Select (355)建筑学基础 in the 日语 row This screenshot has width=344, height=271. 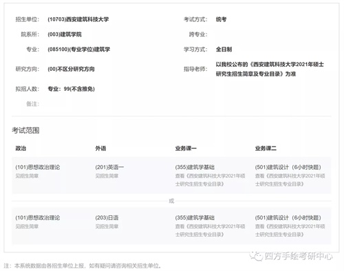point(195,217)
